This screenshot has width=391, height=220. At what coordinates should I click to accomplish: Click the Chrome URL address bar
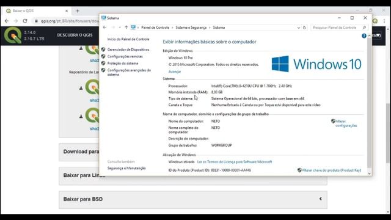pyautogui.click(x=67, y=21)
